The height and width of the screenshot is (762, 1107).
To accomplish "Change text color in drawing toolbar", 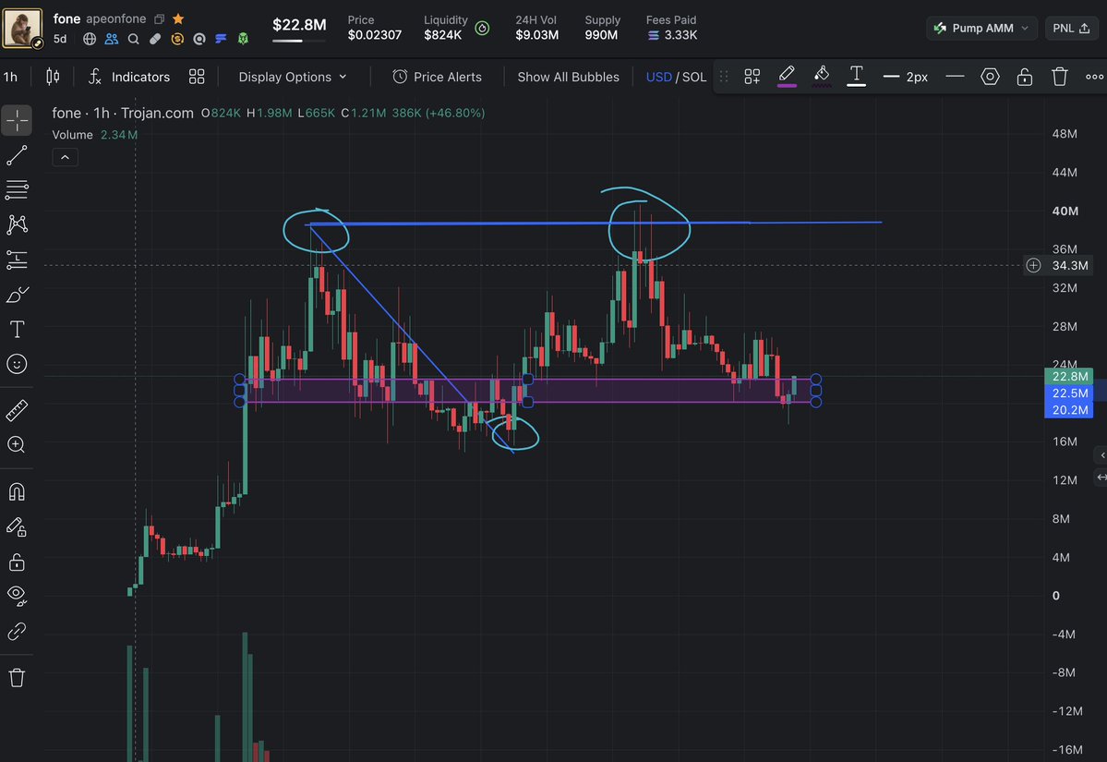I will pyautogui.click(x=857, y=76).
